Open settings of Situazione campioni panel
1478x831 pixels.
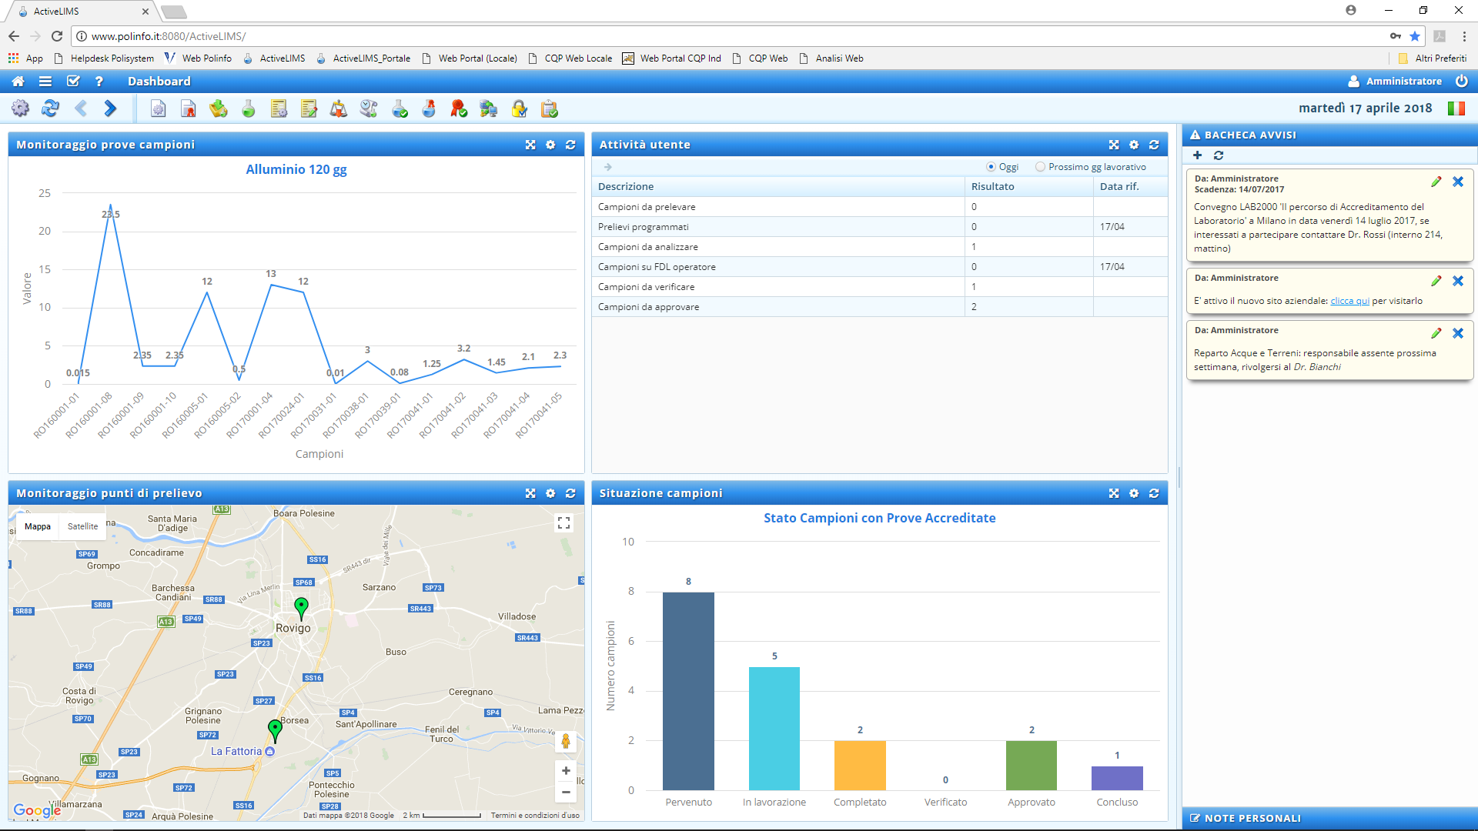(x=1134, y=493)
